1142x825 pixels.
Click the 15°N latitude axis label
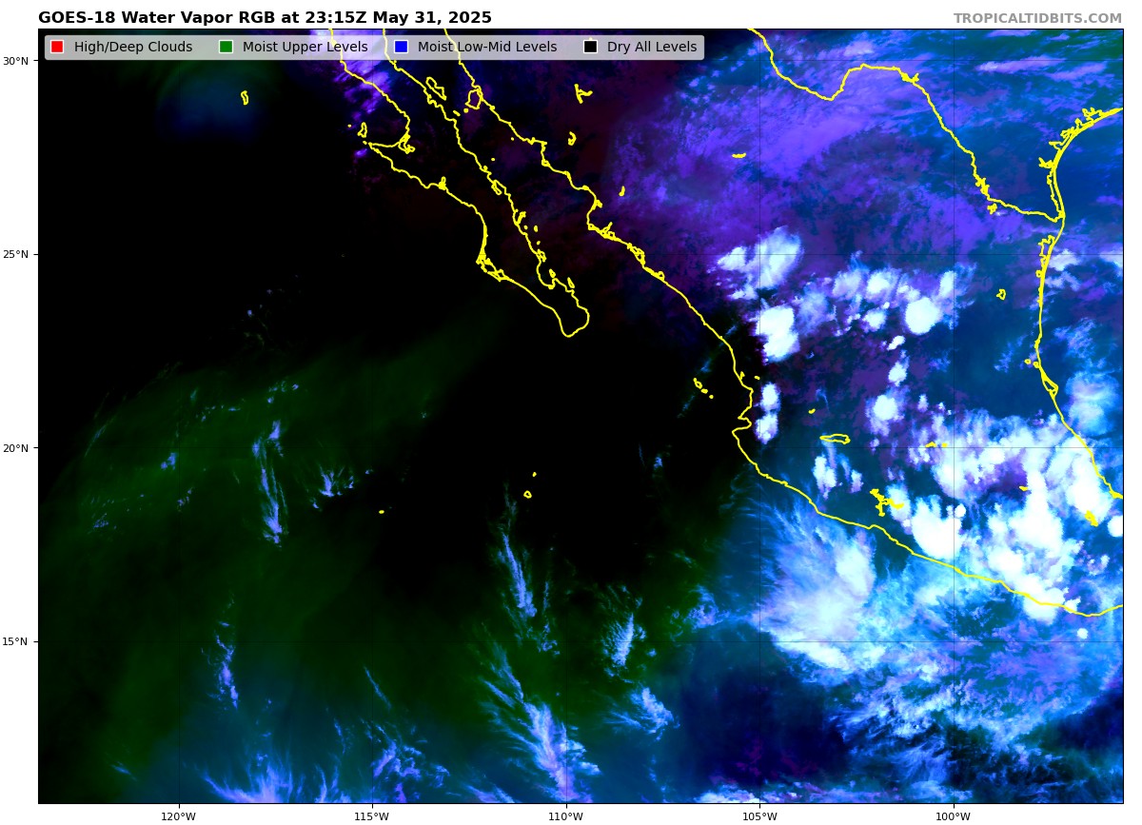point(15,641)
